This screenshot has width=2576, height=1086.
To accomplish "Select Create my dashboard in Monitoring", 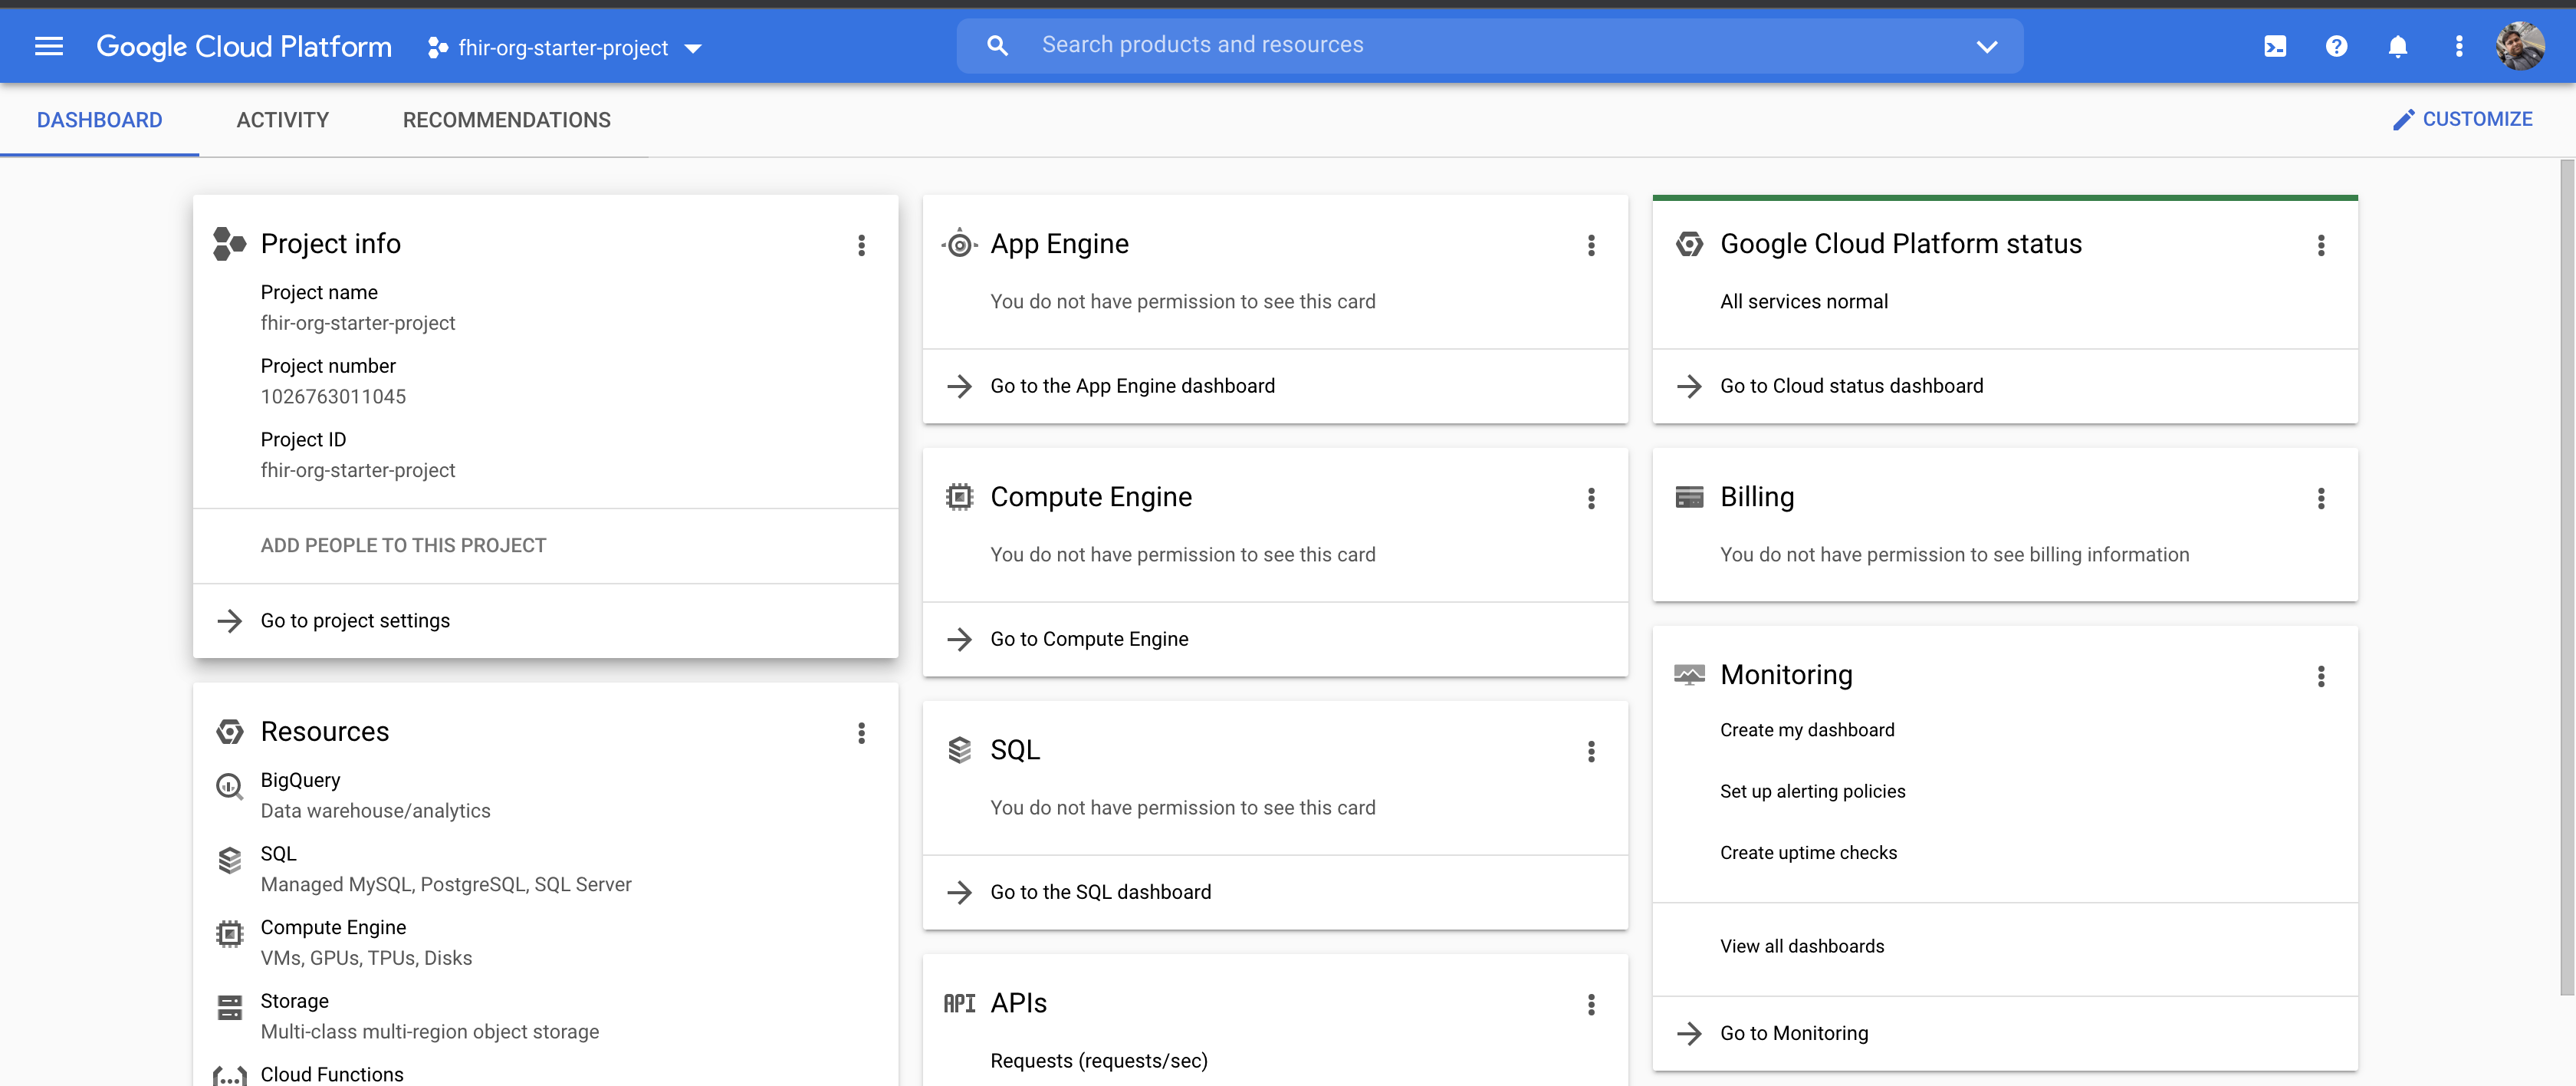I will tap(1806, 729).
